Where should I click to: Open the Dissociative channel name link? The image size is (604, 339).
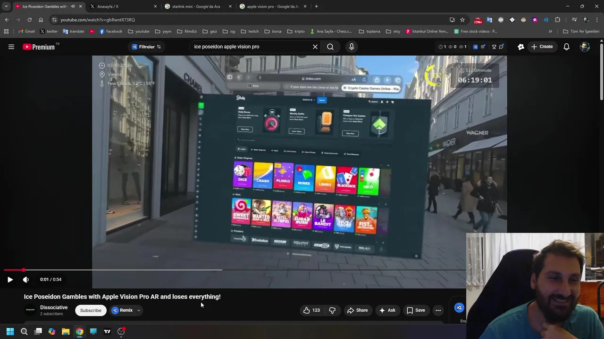click(54, 307)
